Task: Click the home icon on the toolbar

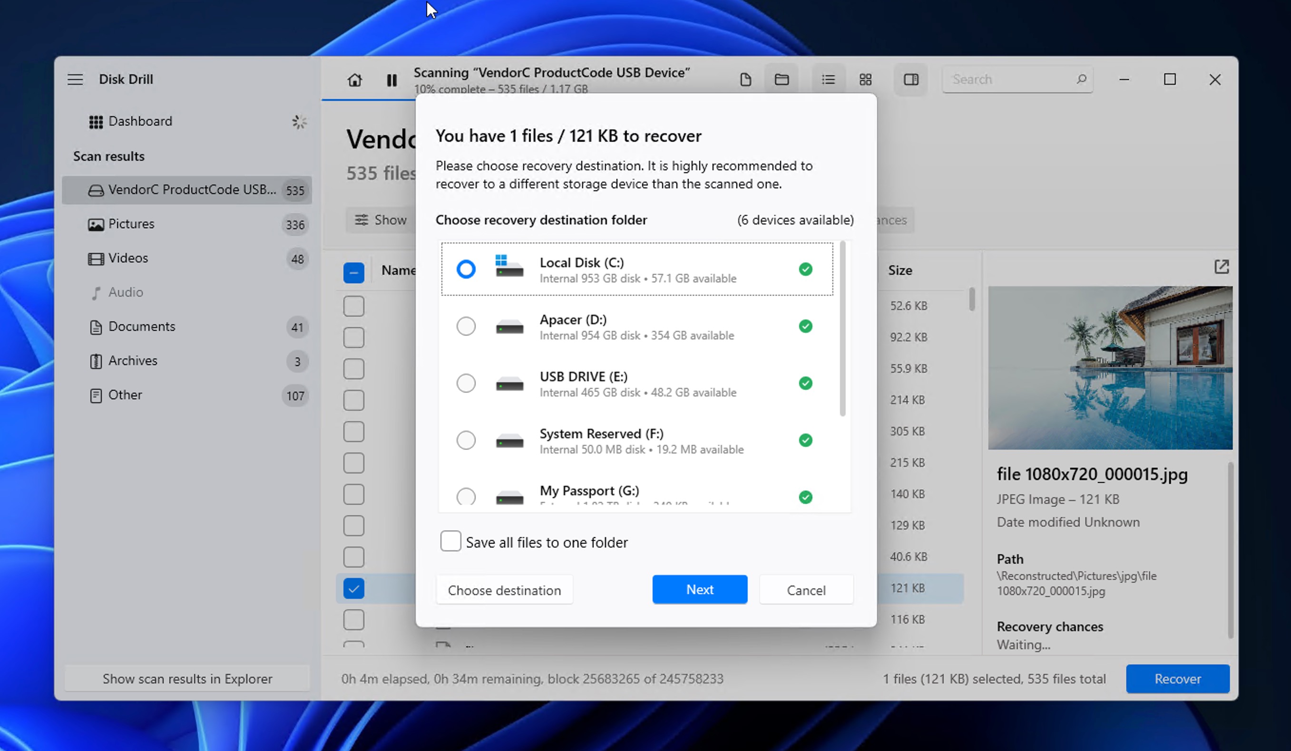Action: (x=354, y=80)
